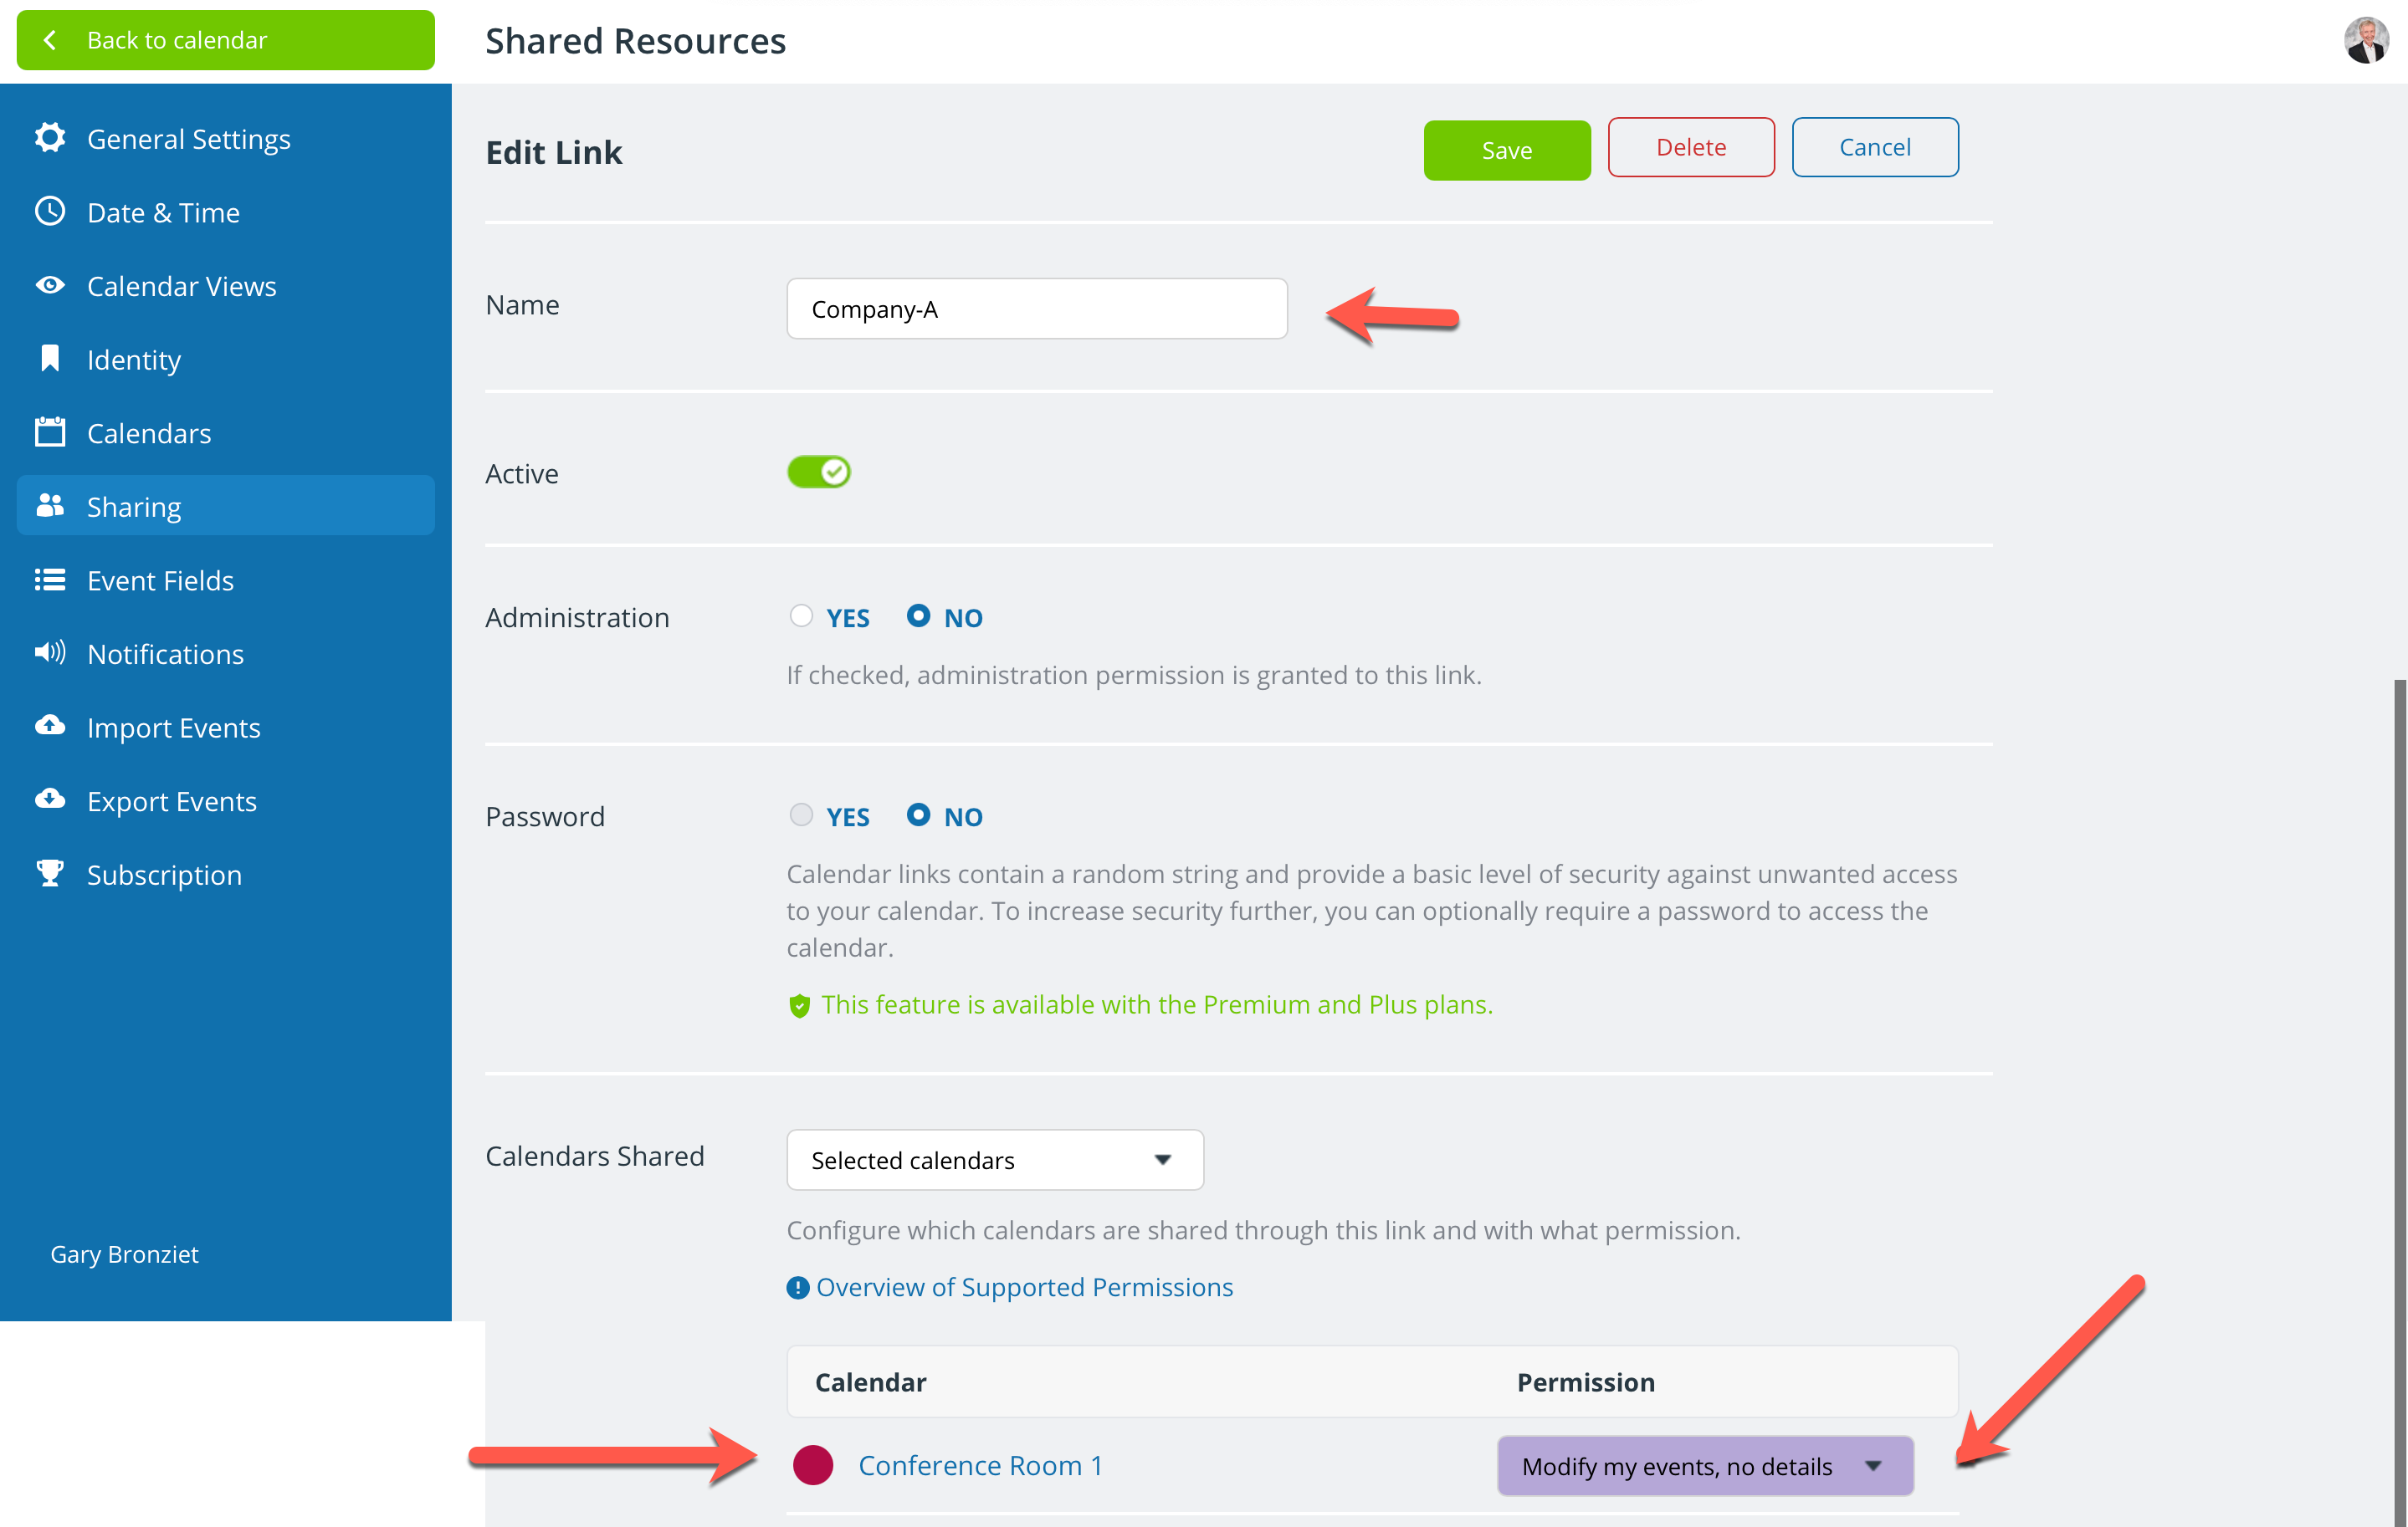Click the Delete button
The width and height of the screenshot is (2408, 1527).
click(x=1691, y=147)
